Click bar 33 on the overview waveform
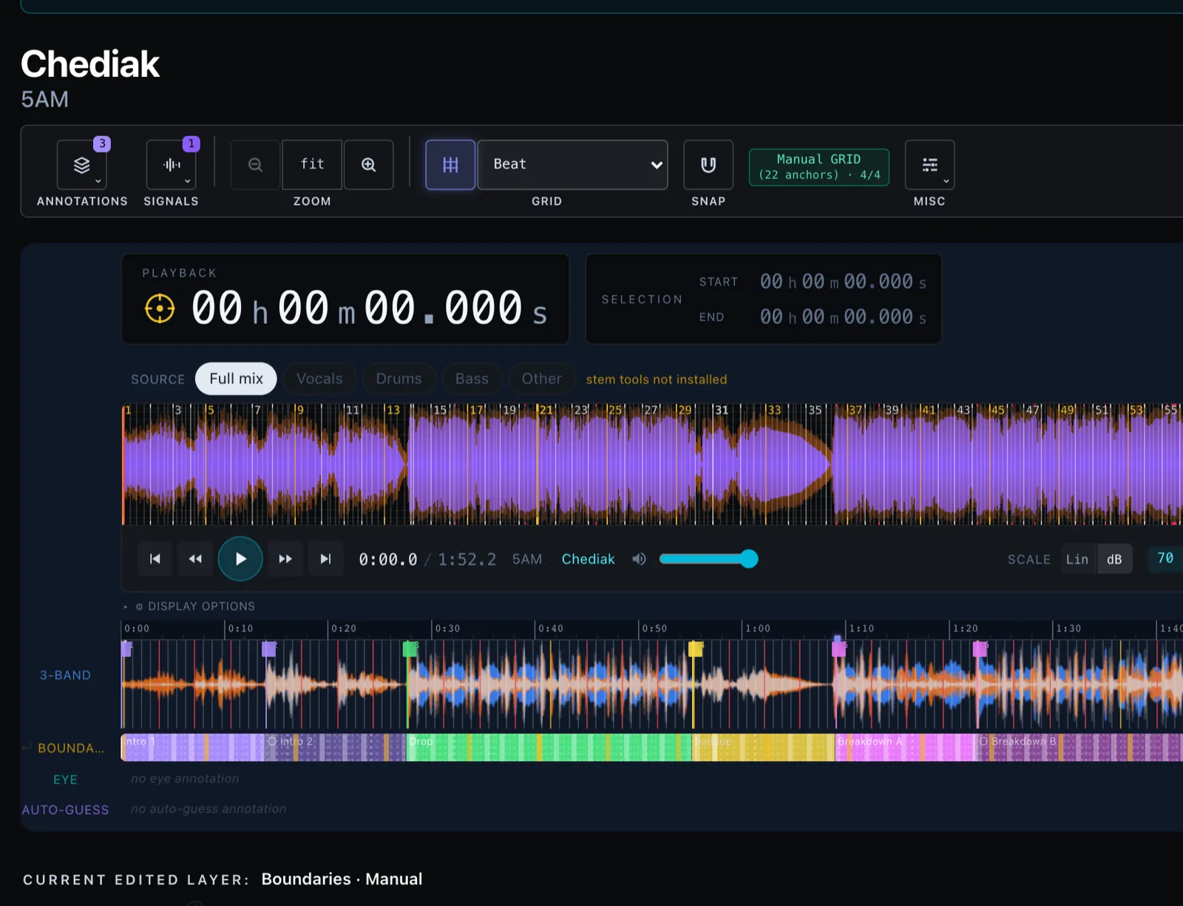The width and height of the screenshot is (1183, 906). [x=773, y=410]
